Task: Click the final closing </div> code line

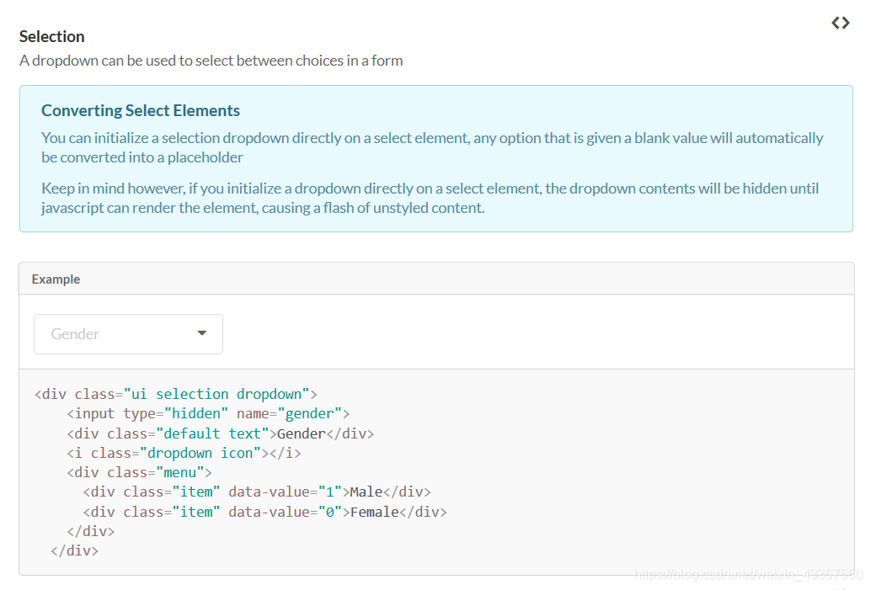Action: (74, 550)
